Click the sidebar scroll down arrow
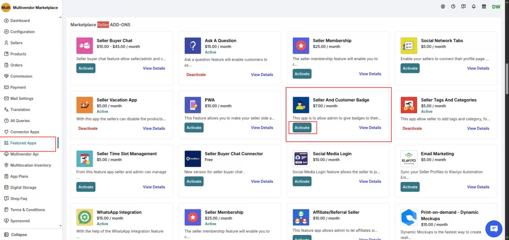509x240 pixels. click(x=60, y=226)
